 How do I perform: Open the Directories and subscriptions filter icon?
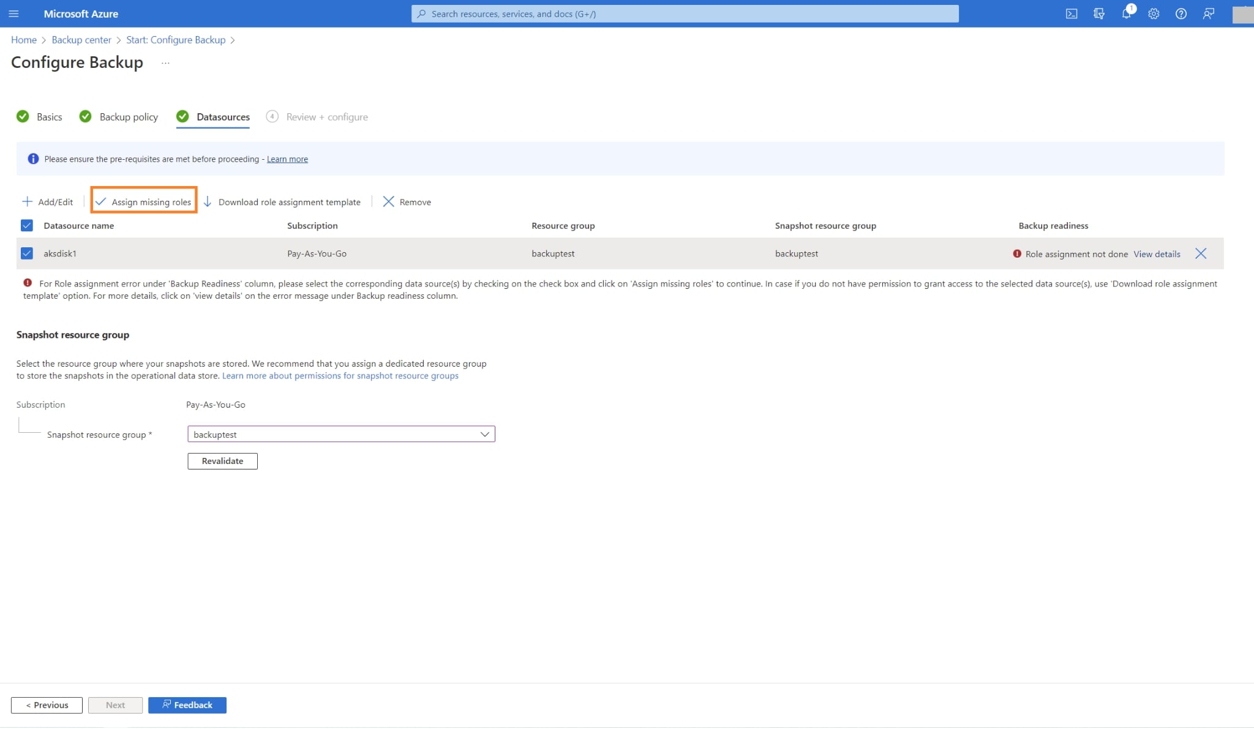[1099, 13]
